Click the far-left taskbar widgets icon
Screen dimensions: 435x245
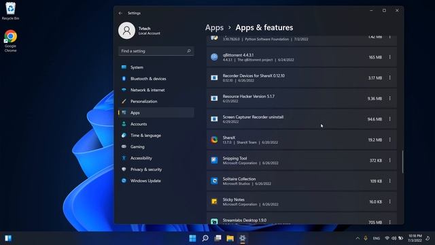(x=8, y=238)
